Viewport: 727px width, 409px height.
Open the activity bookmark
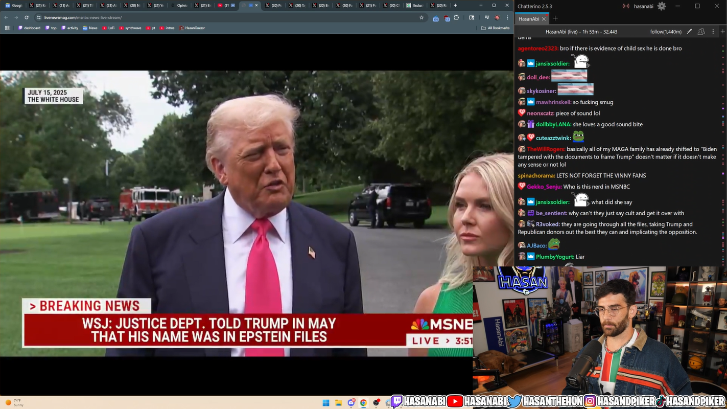[x=71, y=28]
